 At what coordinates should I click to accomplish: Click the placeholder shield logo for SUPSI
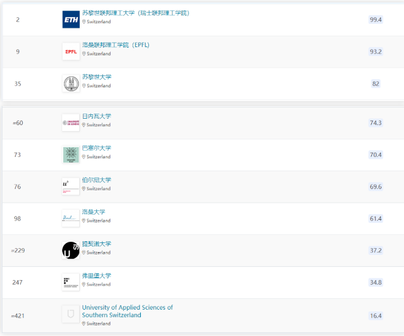point(71,314)
